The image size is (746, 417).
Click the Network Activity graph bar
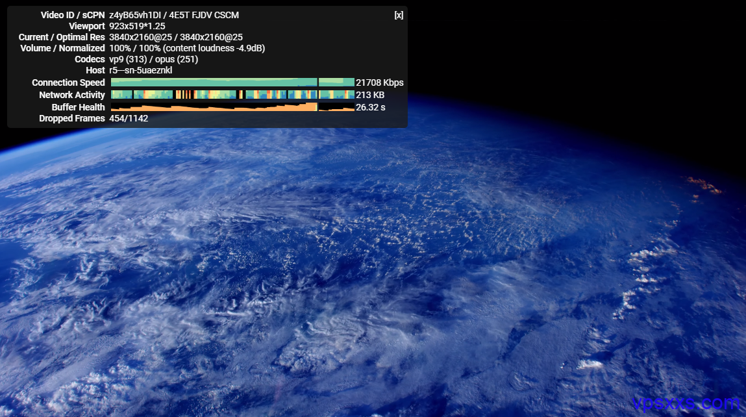(232, 95)
